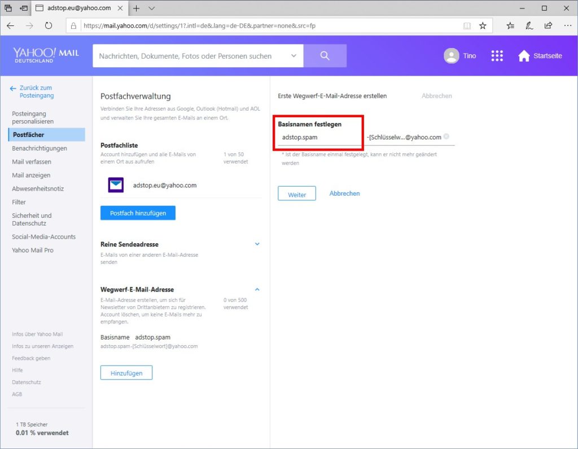578x449 pixels.
Task: Click the Feedback geben link
Action: click(31, 358)
